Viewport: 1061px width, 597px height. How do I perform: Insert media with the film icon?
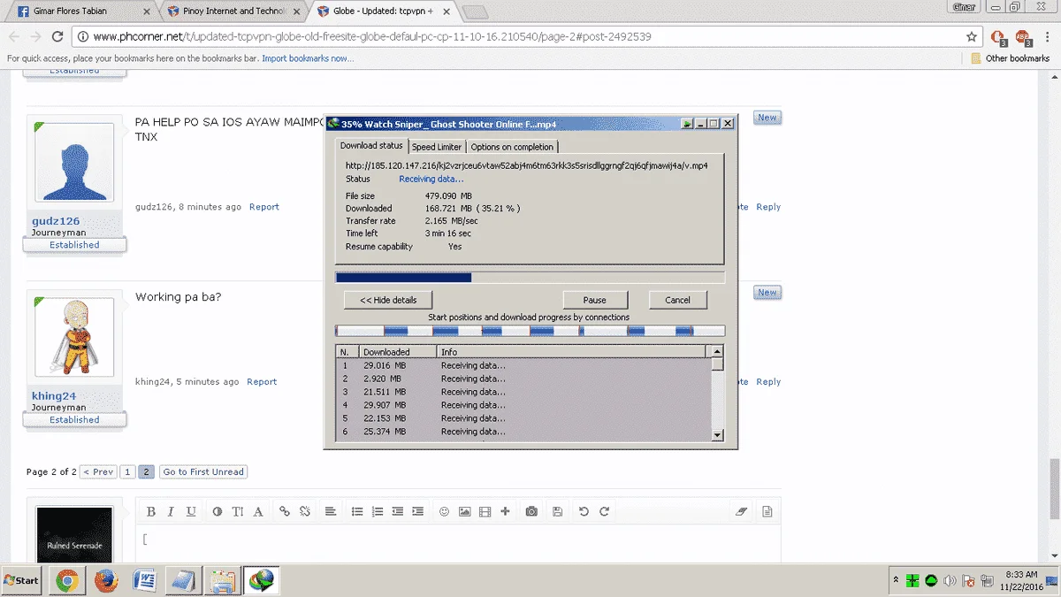(x=485, y=511)
